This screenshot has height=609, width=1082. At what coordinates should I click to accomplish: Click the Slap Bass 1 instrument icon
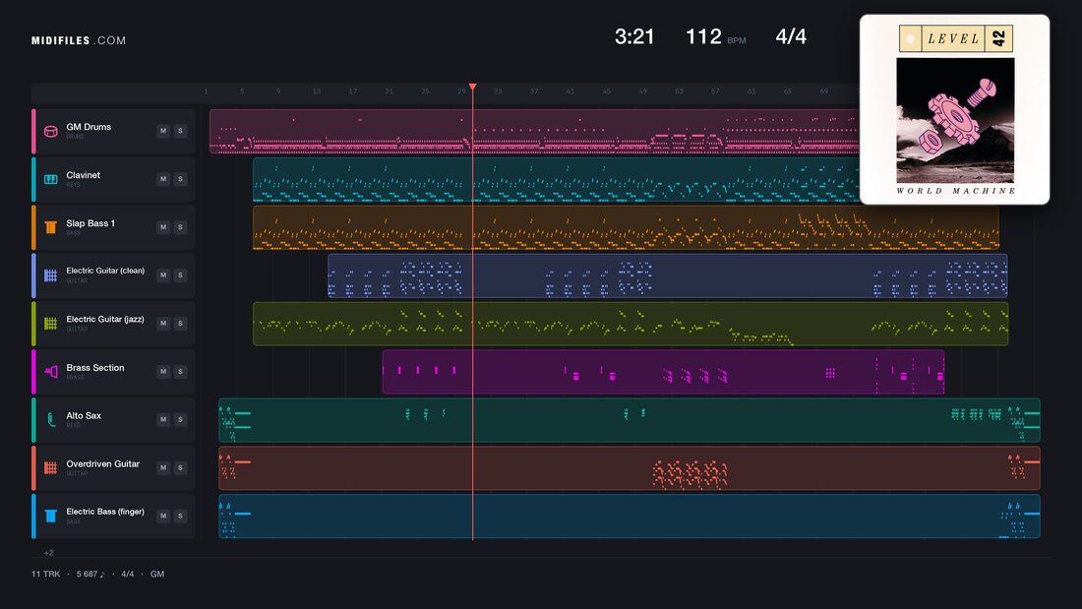pyautogui.click(x=50, y=227)
